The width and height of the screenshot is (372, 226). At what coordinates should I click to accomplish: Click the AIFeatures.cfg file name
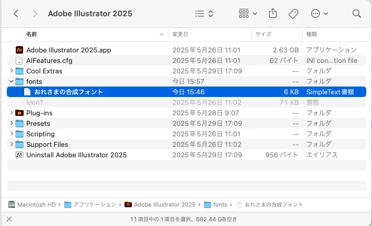[49, 61]
